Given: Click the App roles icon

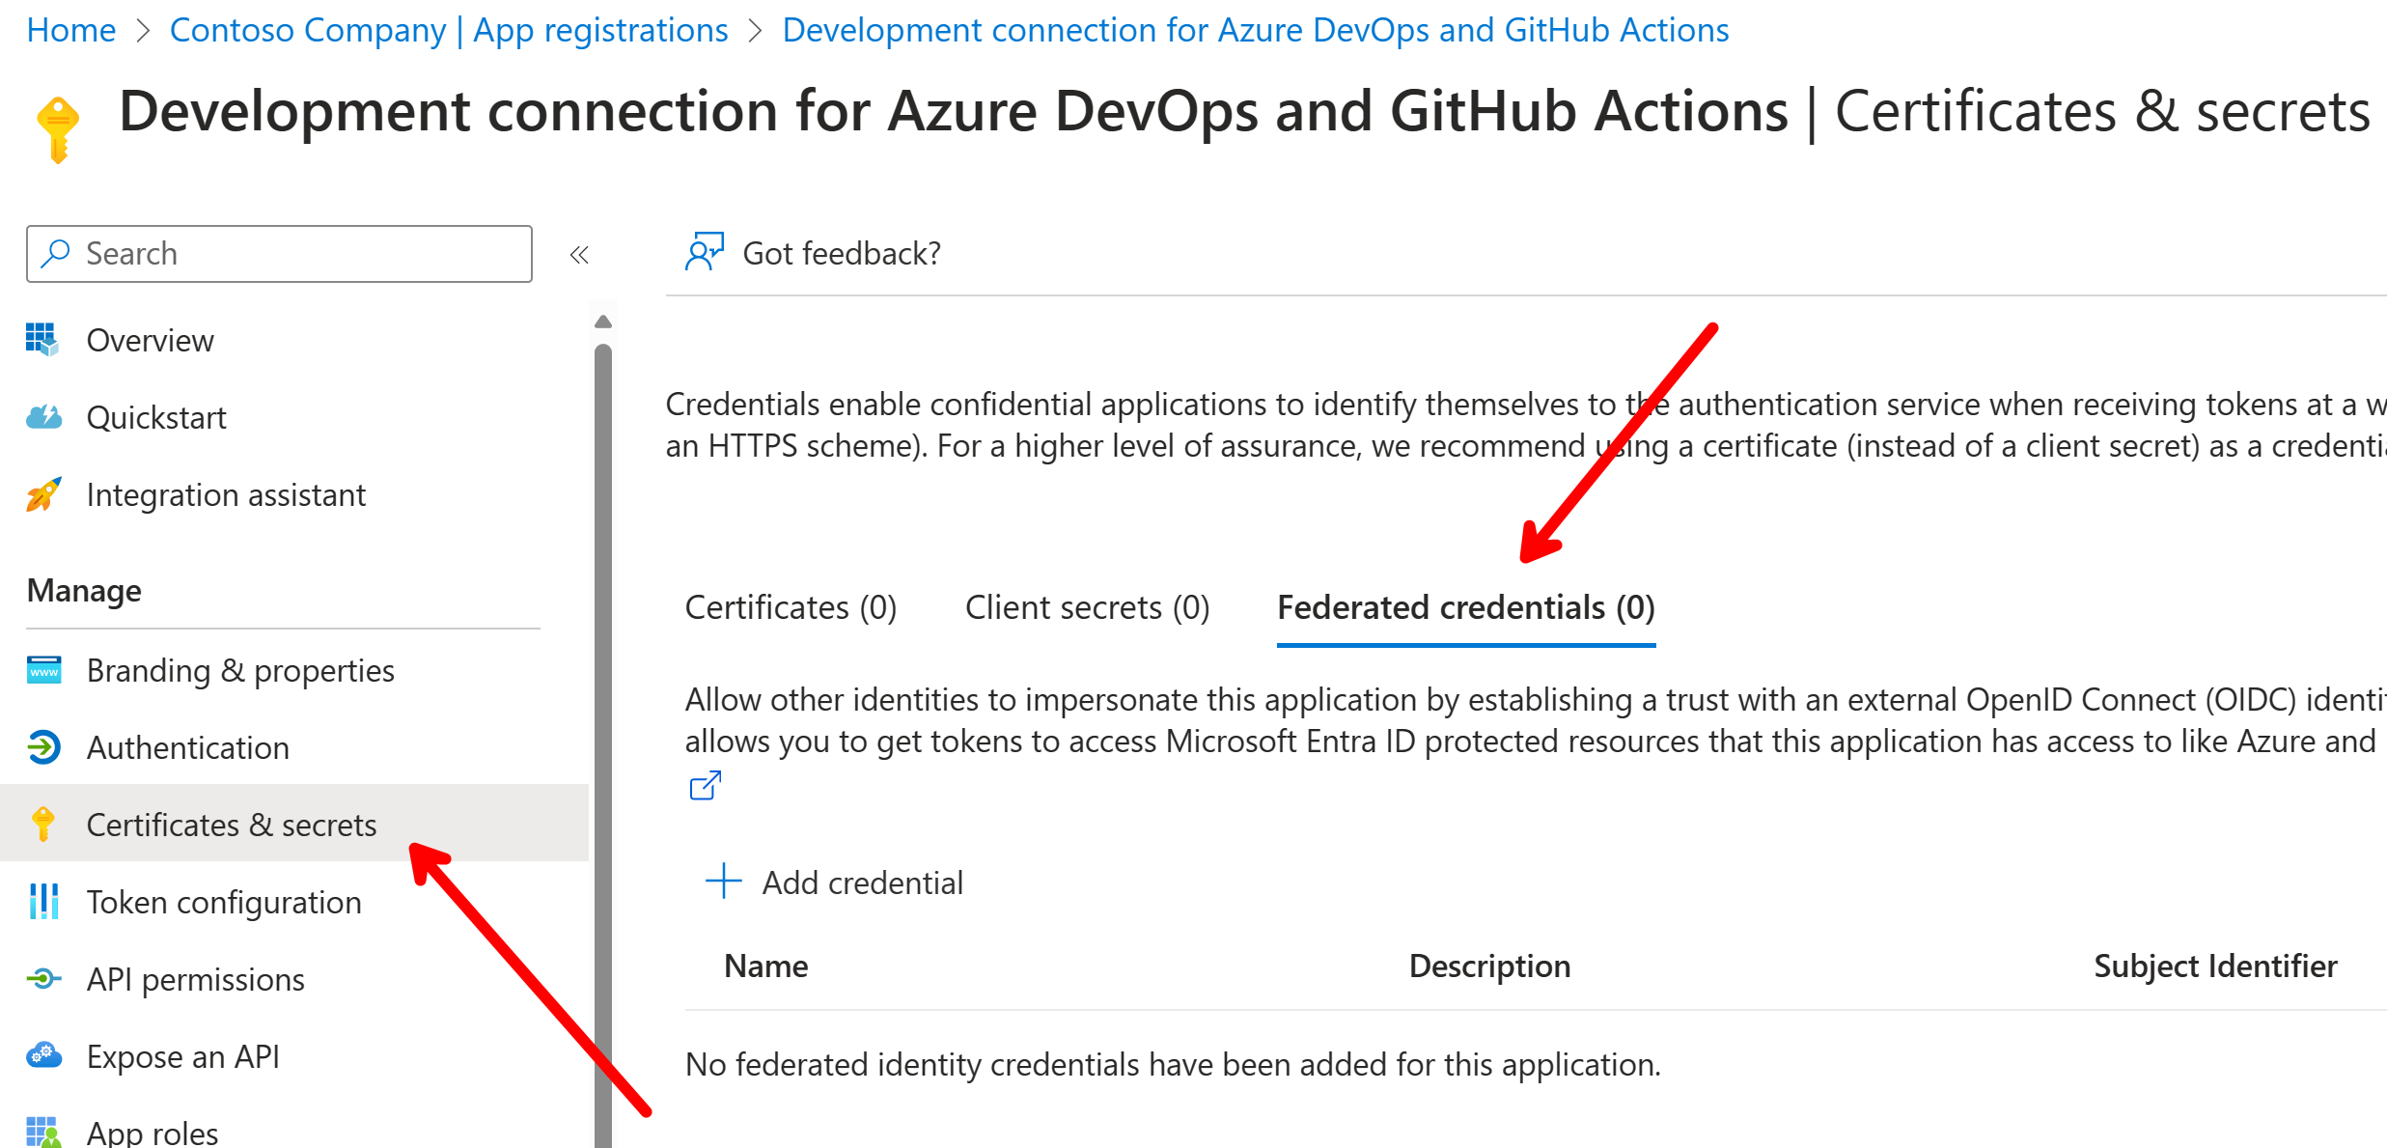Looking at the screenshot, I should 43,1132.
